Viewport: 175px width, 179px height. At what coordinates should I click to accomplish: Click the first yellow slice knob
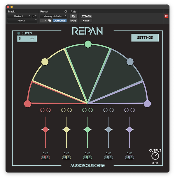63,110
